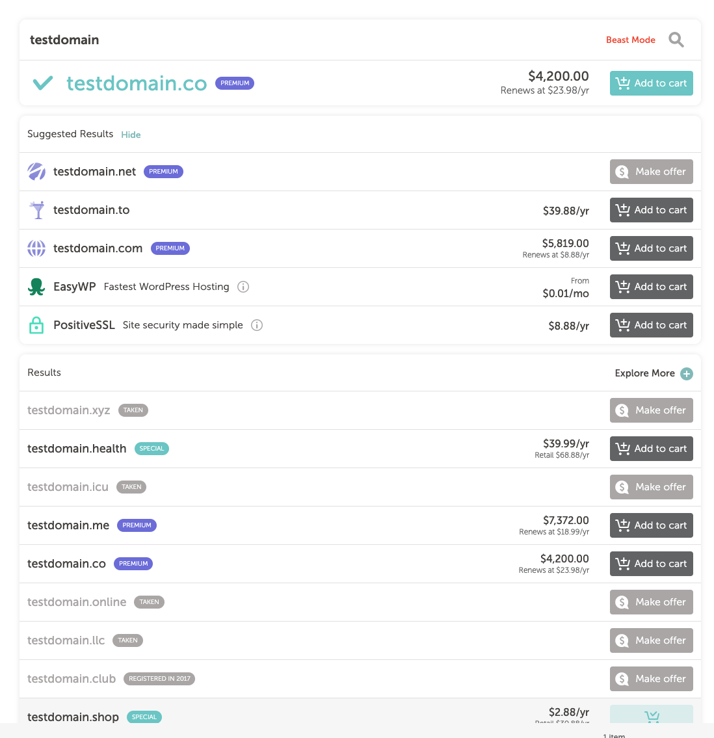Image resolution: width=714 pixels, height=738 pixels.
Task: Add testdomain.health to cart
Action: pos(652,449)
